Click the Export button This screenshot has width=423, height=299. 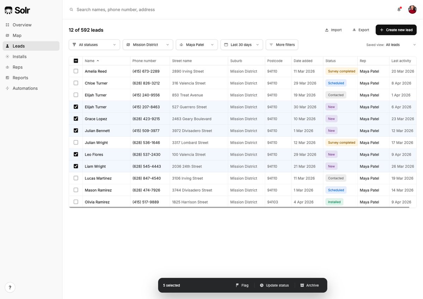click(361, 30)
